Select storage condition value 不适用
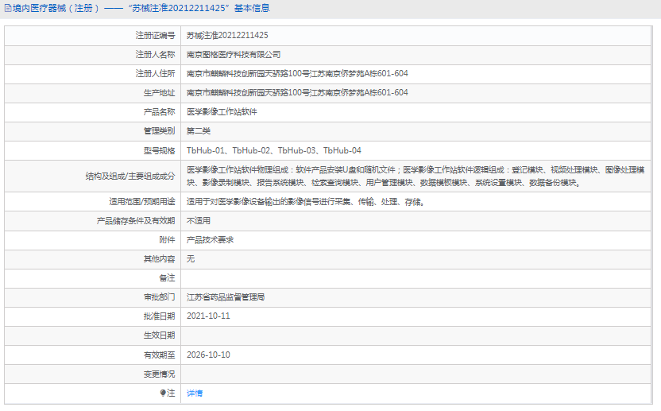 click(199, 221)
